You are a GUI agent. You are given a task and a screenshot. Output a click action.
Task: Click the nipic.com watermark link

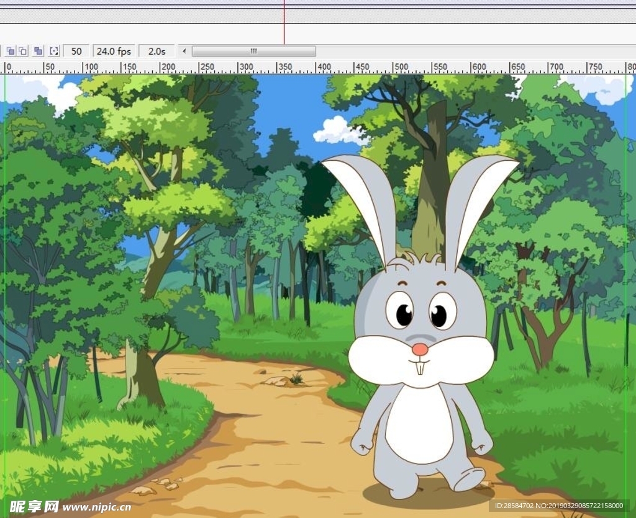[96, 507]
